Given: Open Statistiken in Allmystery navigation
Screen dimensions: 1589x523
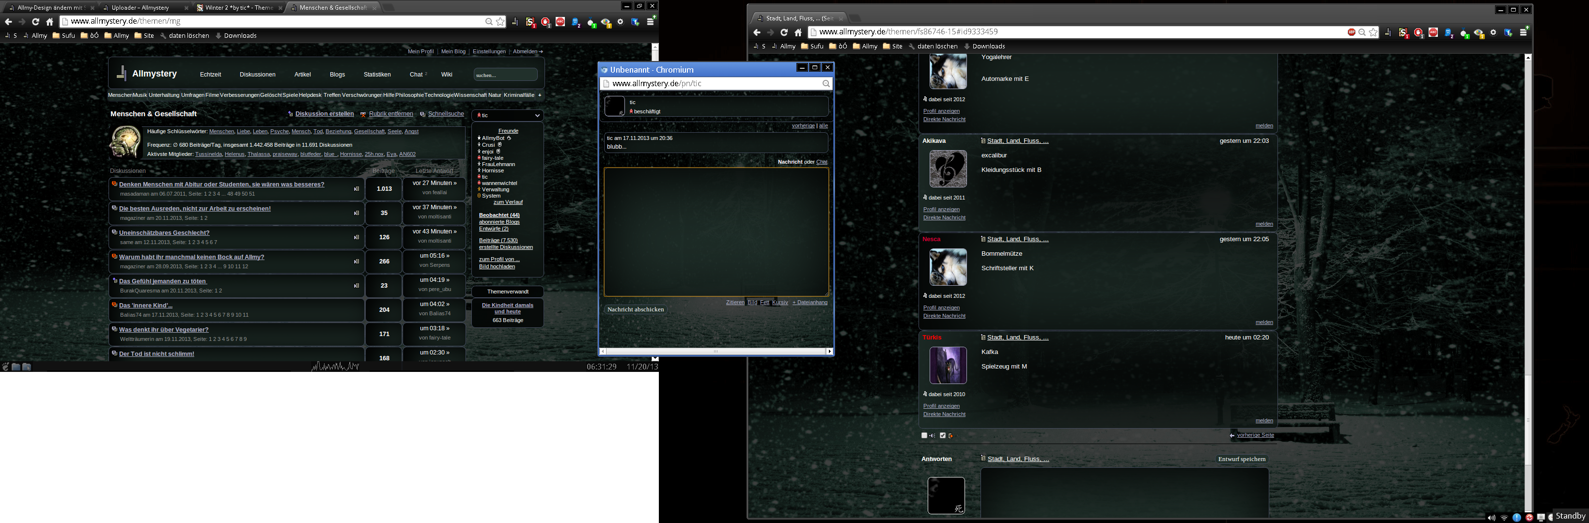Looking at the screenshot, I should (377, 75).
